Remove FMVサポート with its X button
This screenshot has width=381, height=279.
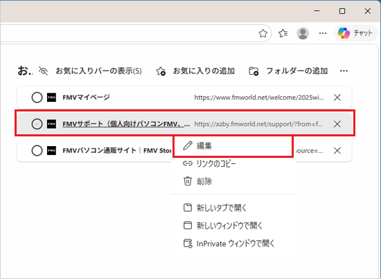coord(337,124)
